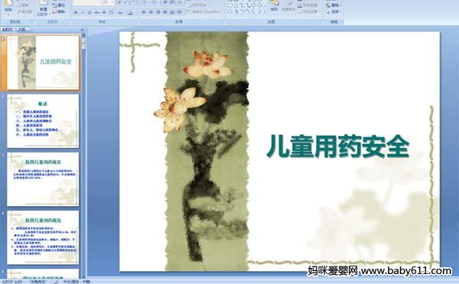
Task: Click the Delete slide icon
Action: click(59, 11)
